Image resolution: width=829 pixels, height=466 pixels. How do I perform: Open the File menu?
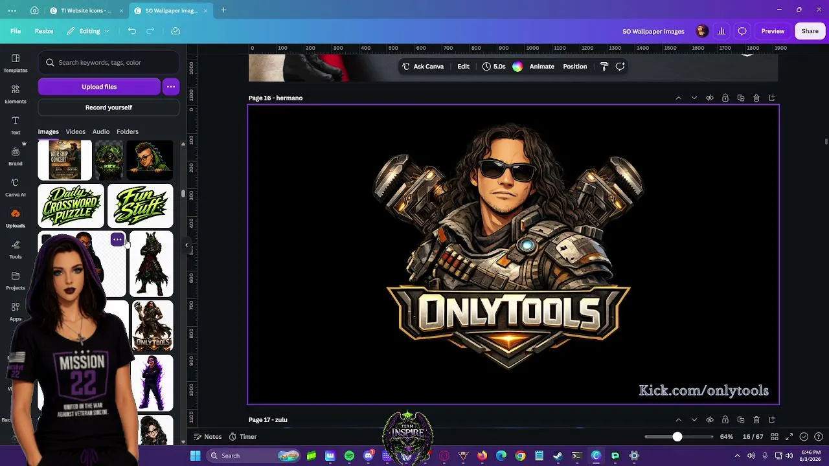(16, 31)
